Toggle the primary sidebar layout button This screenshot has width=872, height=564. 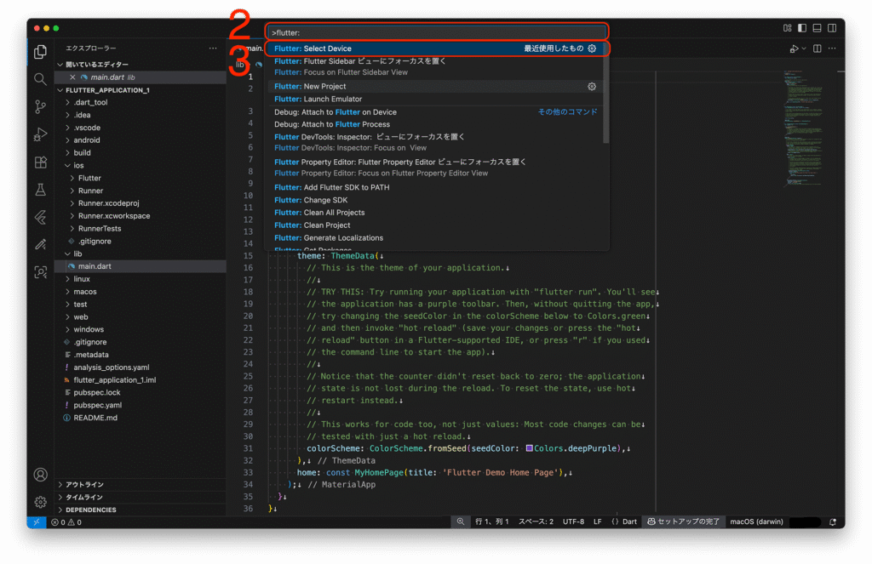(801, 28)
